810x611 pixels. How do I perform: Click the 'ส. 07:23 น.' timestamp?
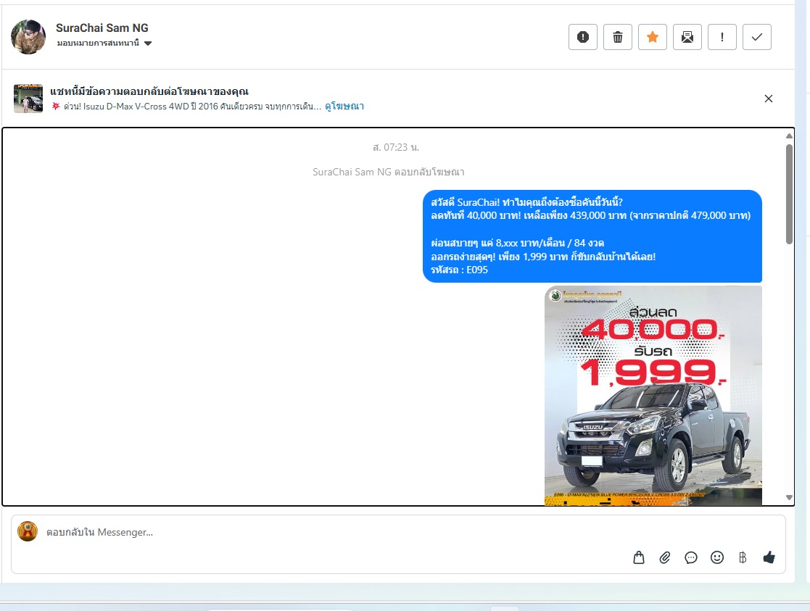click(396, 148)
